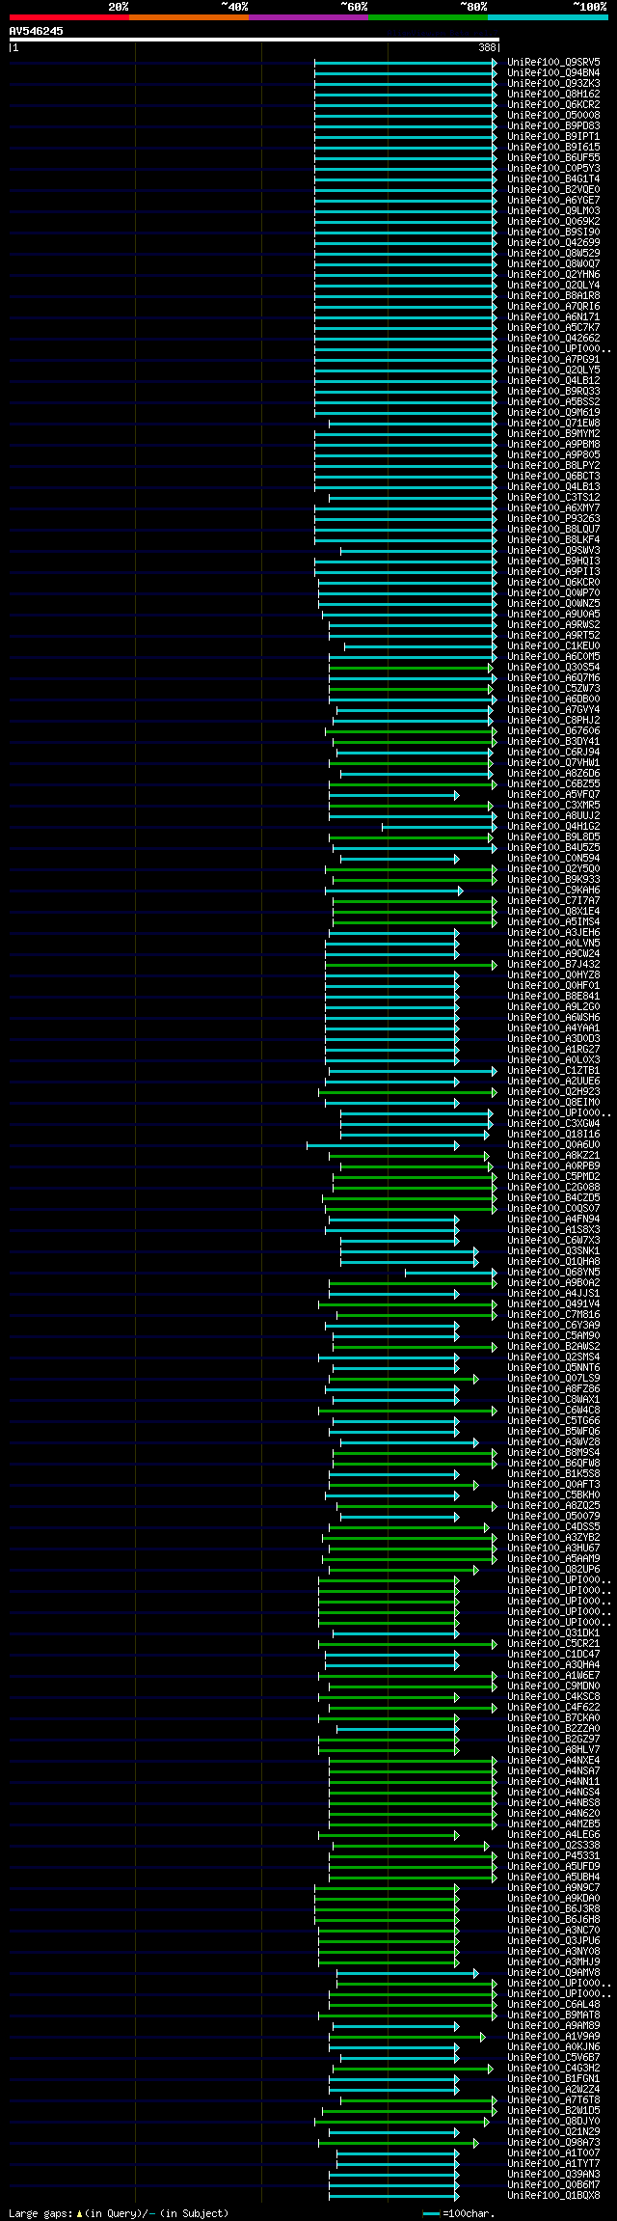The height and width of the screenshot is (2221, 617).
Task: Select the UniRef100_A1V9A9 label
Action: (553, 2036)
